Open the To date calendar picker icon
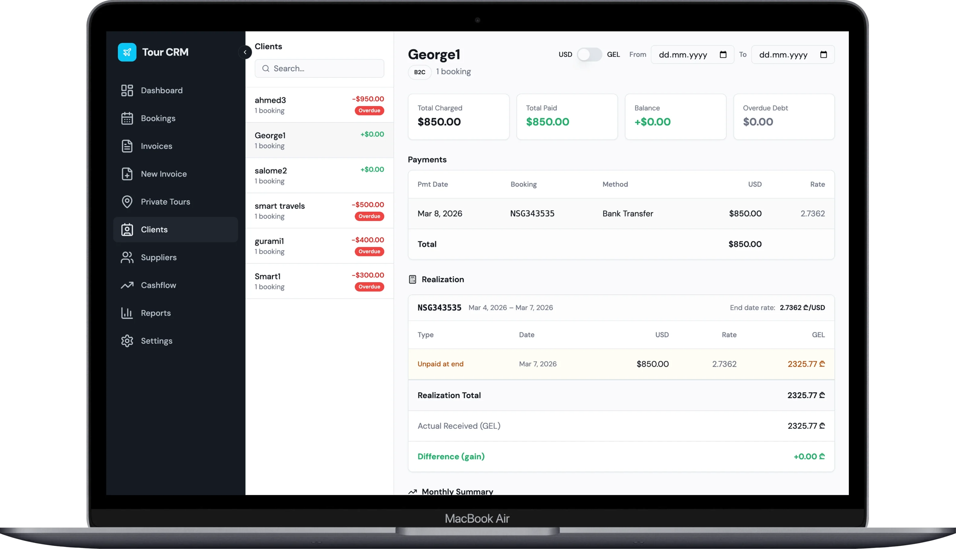This screenshot has height=549, width=956. pyautogui.click(x=823, y=55)
